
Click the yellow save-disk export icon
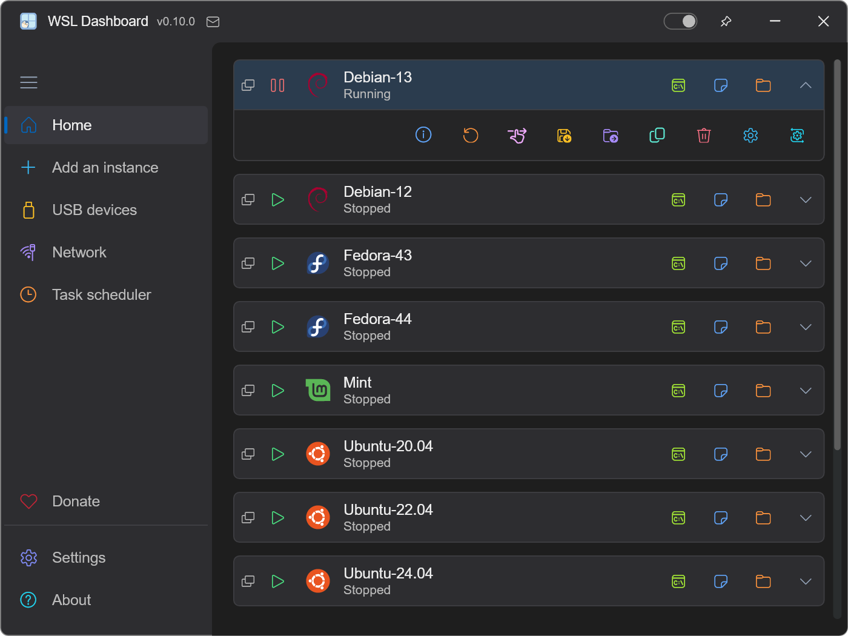[564, 135]
